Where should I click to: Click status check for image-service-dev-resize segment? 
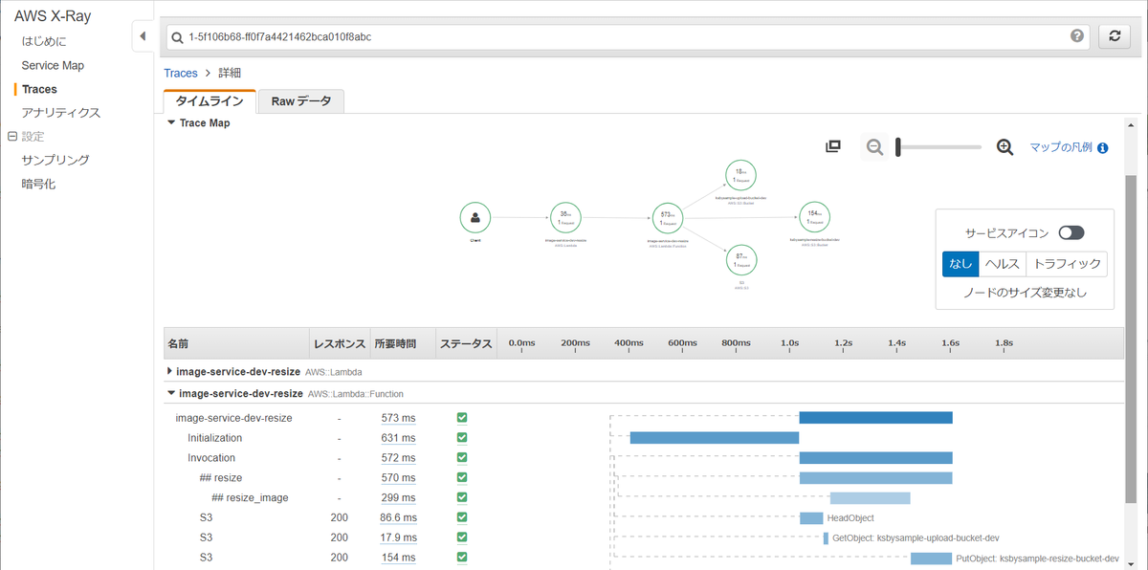click(462, 418)
